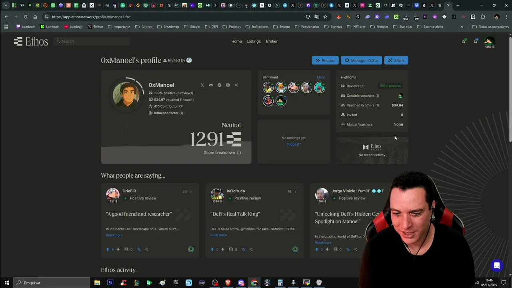Viewport: 512px width, 288px height.
Task: Open notifications bell in Ethos header
Action: click(x=476, y=41)
